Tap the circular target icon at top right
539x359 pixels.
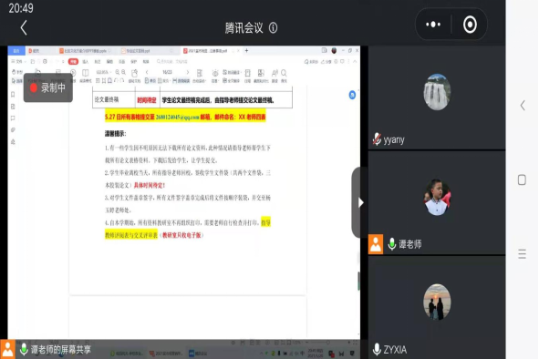click(470, 25)
